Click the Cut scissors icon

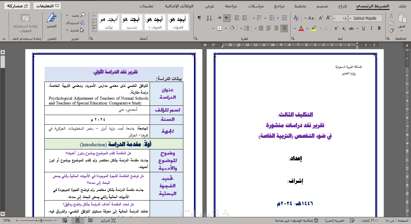[391, 15]
